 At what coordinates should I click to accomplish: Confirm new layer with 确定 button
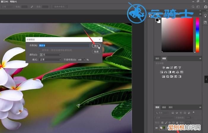96,46
